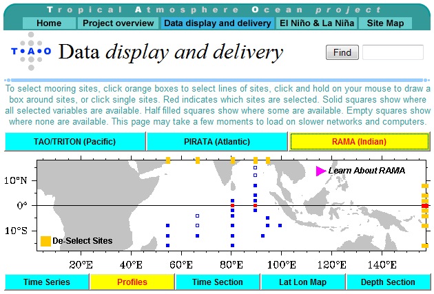Click right-edge red box on the equator line

(425, 206)
